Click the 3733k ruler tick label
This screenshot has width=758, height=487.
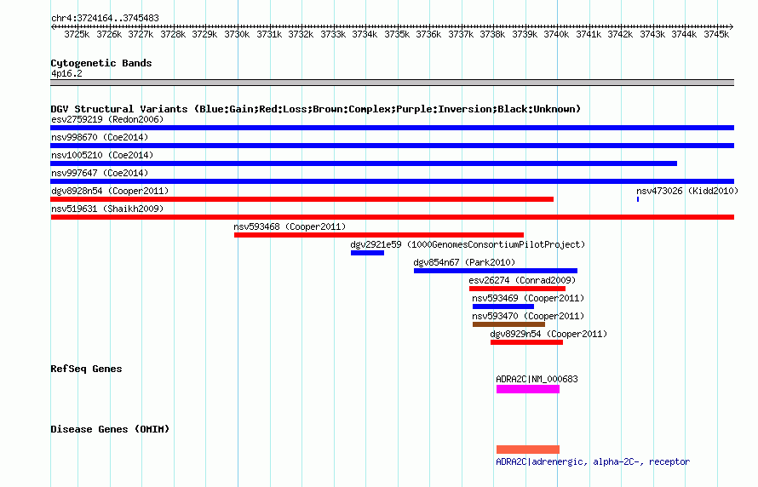click(333, 34)
